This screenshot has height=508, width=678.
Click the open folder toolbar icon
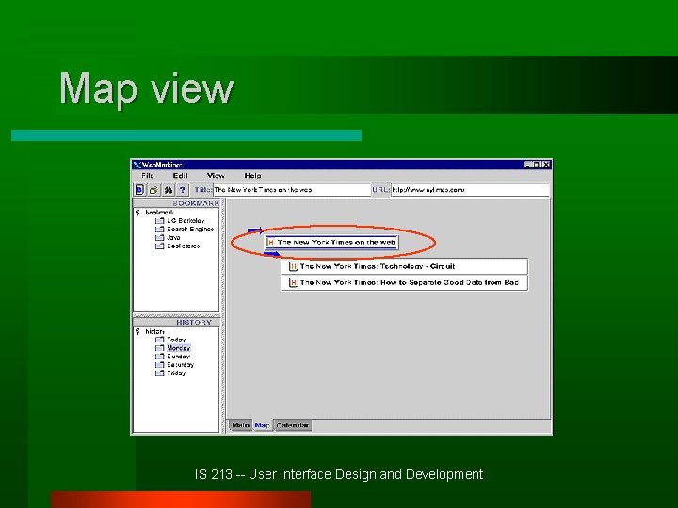[x=153, y=190]
